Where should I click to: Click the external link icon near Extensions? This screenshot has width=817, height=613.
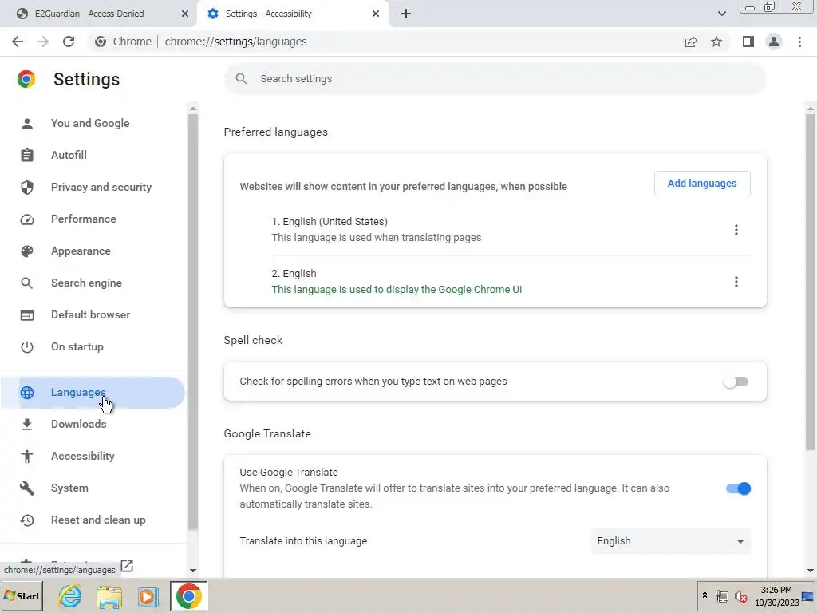click(x=127, y=566)
